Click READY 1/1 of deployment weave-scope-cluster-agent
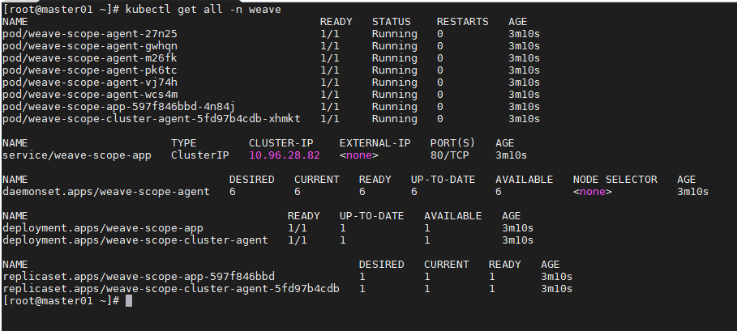 (x=297, y=240)
